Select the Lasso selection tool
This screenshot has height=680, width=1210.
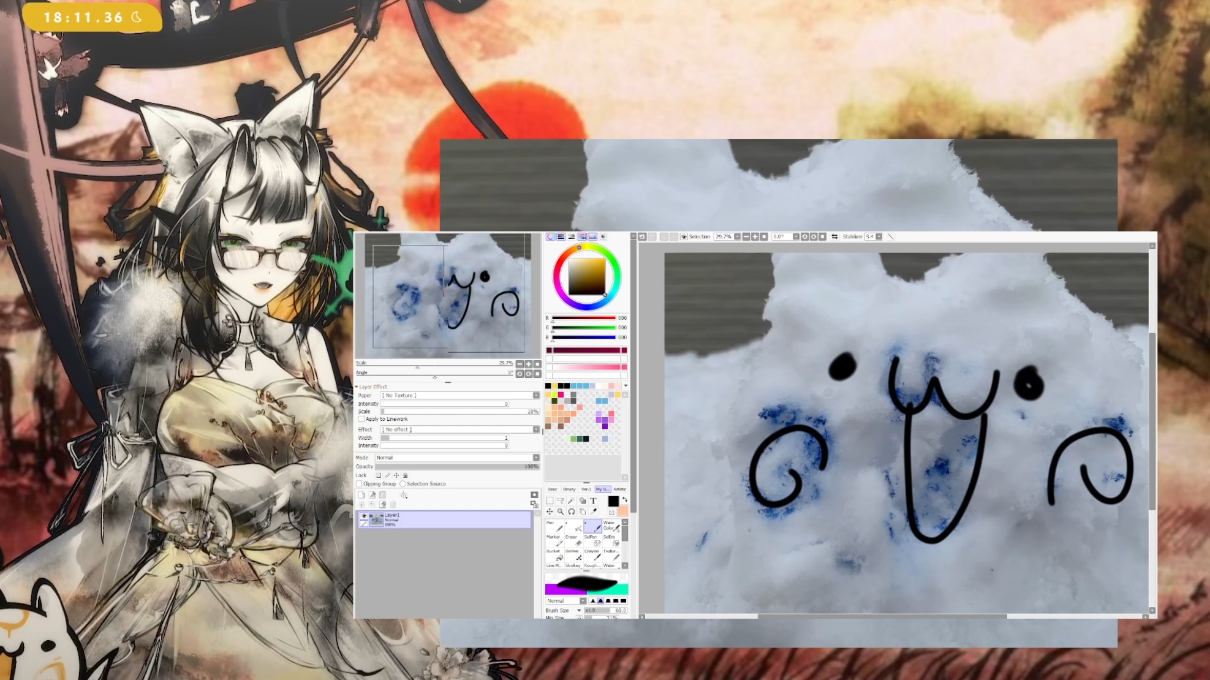(560, 501)
